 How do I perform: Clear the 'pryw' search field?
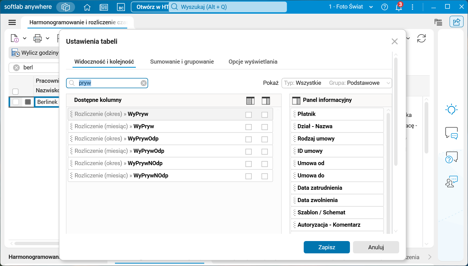pos(144,83)
